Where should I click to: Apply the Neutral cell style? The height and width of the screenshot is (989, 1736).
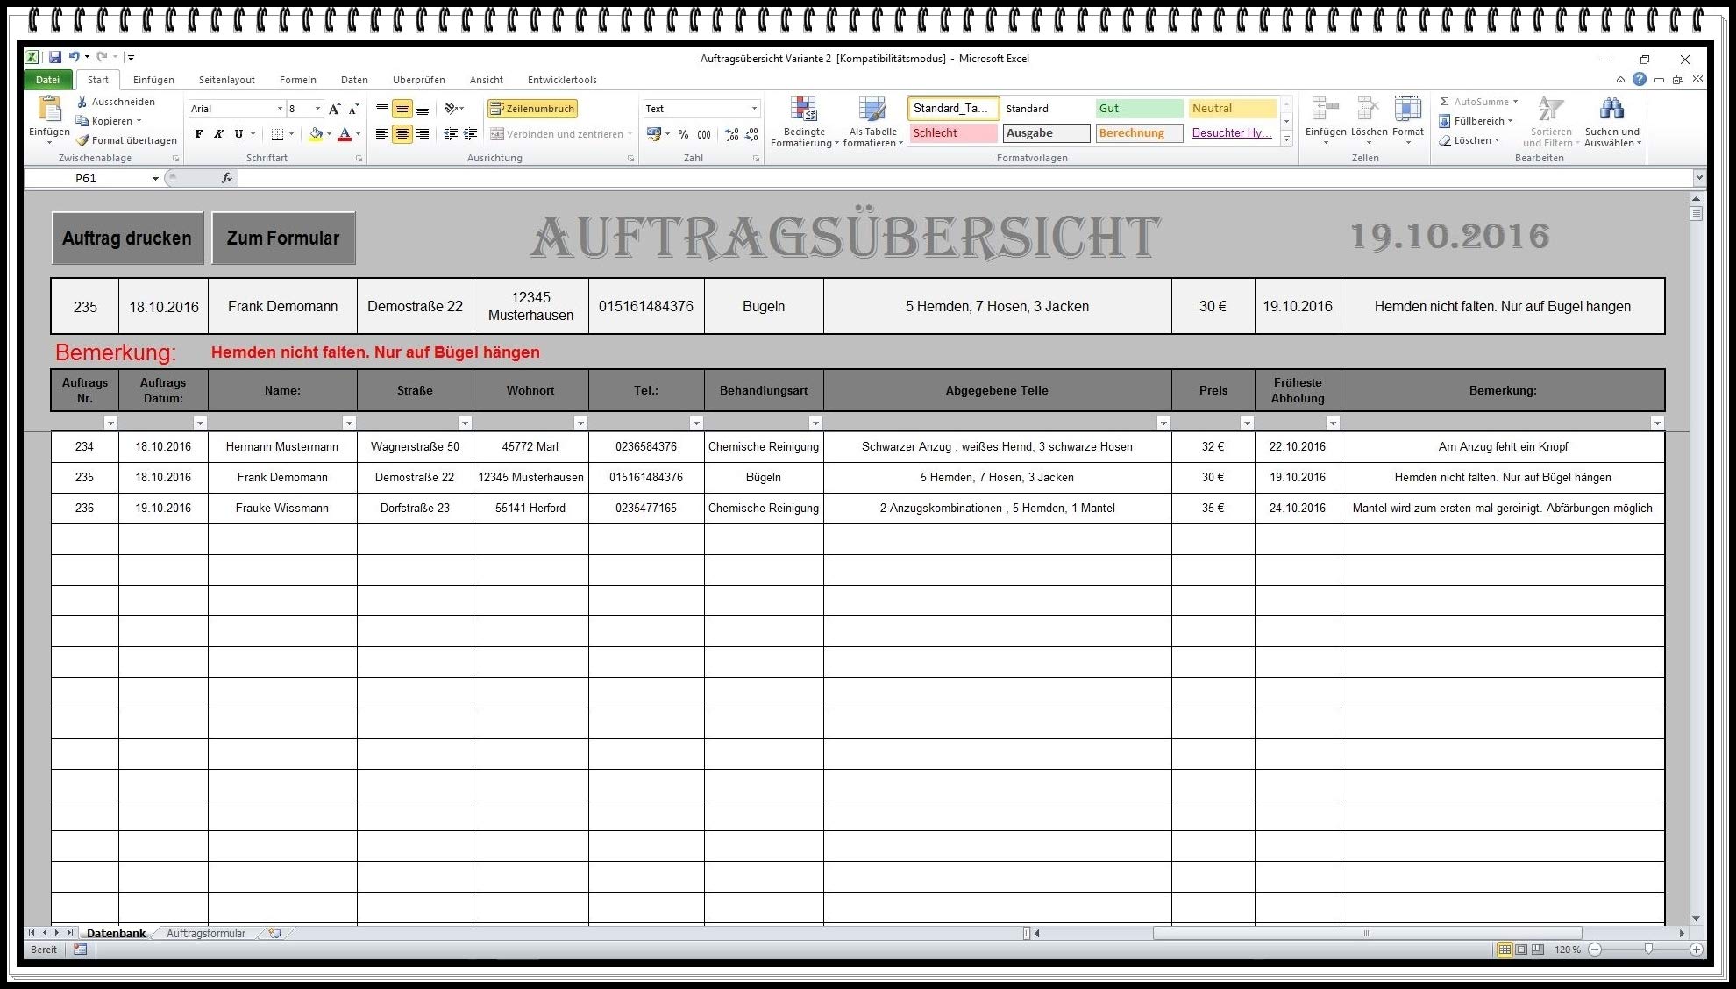1232,109
